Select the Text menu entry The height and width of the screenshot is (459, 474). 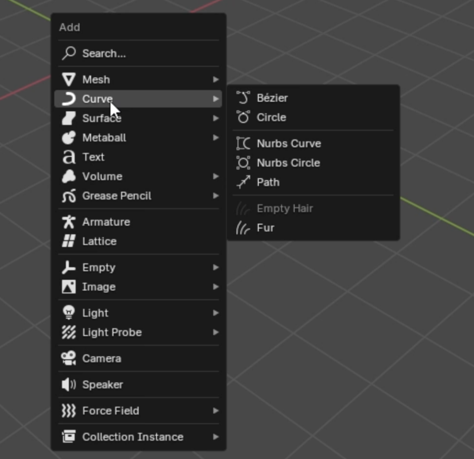tap(138, 157)
